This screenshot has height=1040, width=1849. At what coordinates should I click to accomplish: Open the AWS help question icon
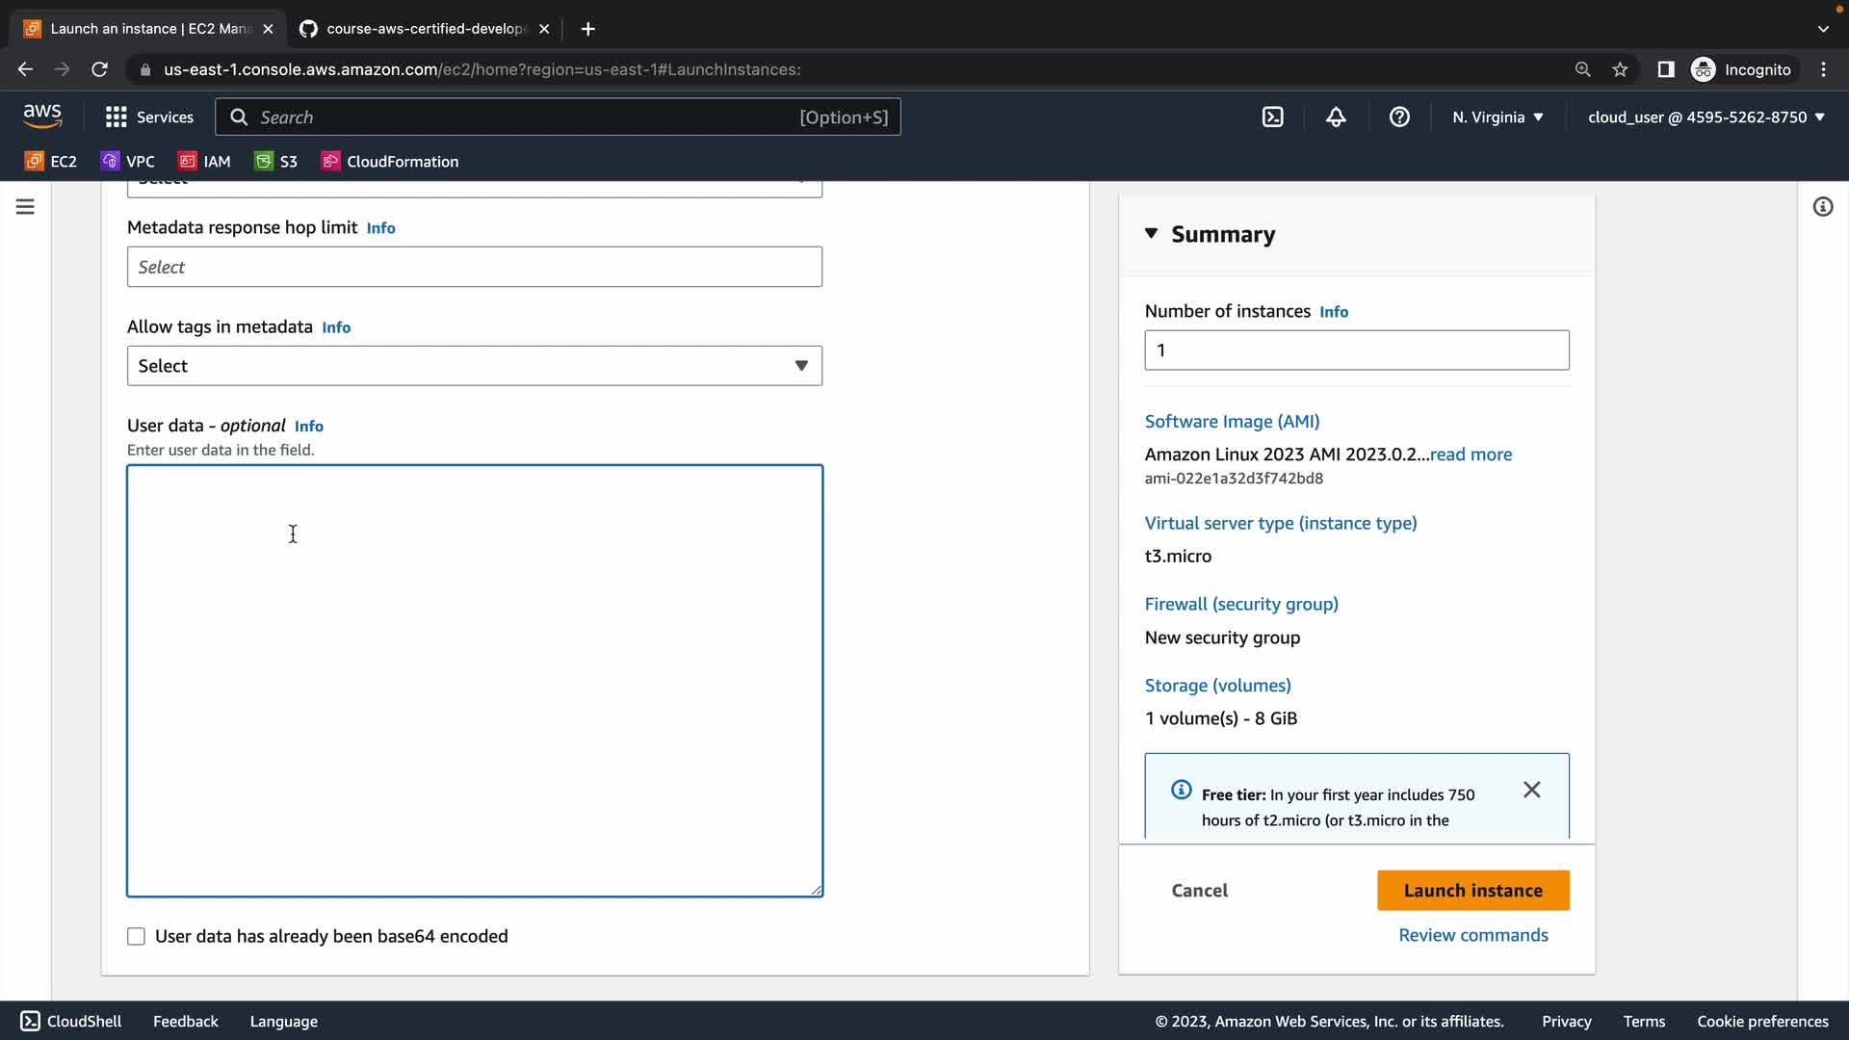(1399, 117)
